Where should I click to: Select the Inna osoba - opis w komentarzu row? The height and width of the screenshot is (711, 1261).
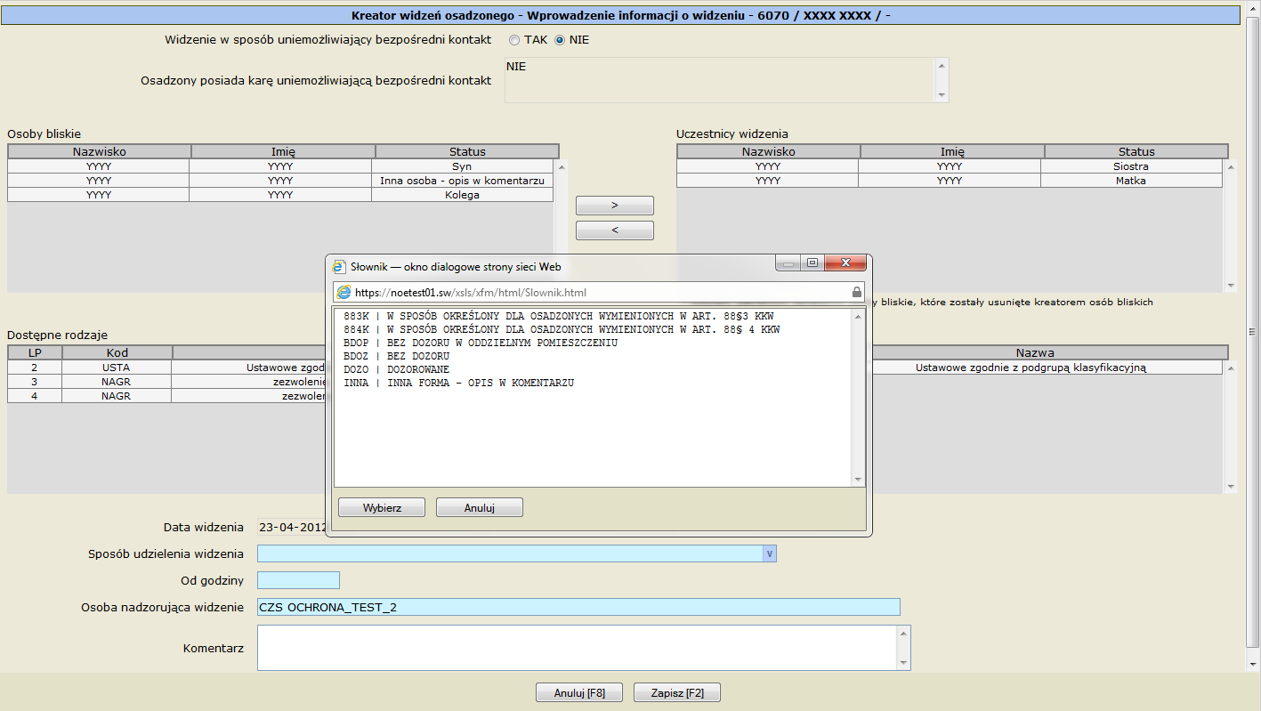click(280, 181)
